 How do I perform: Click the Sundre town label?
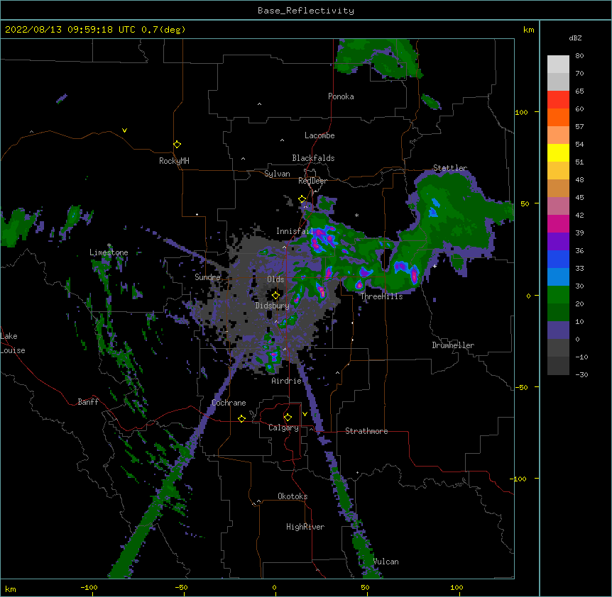click(207, 277)
